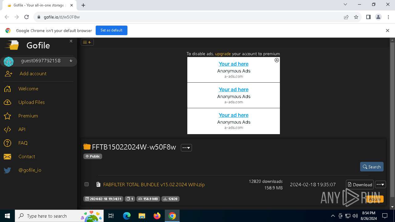The height and width of the screenshot is (222, 395).
Task: Open the Windows Start menu
Action: pos(7,216)
